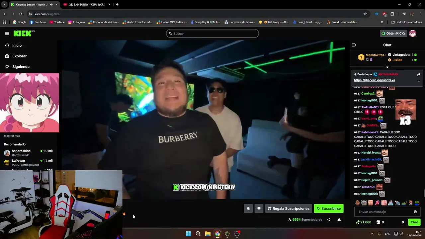Select the white cat quick emote
425x239 pixels.
pyautogui.click(x=364, y=203)
